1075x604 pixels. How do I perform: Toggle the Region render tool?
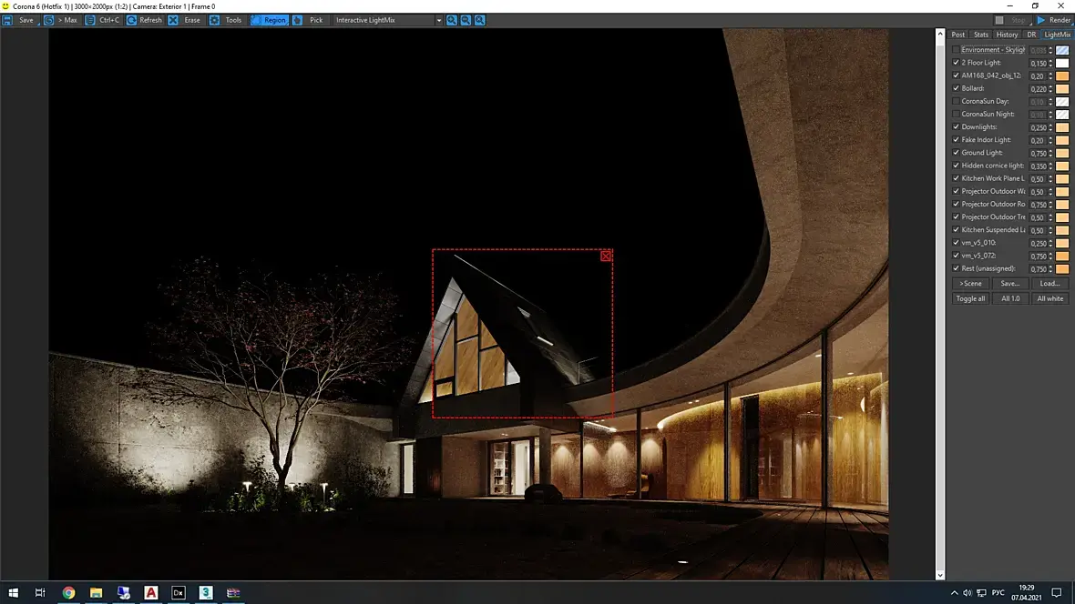pyautogui.click(x=269, y=20)
